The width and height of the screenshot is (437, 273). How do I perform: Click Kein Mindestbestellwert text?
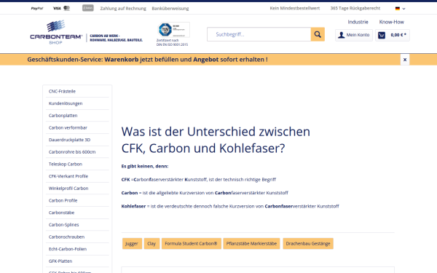pos(295,8)
